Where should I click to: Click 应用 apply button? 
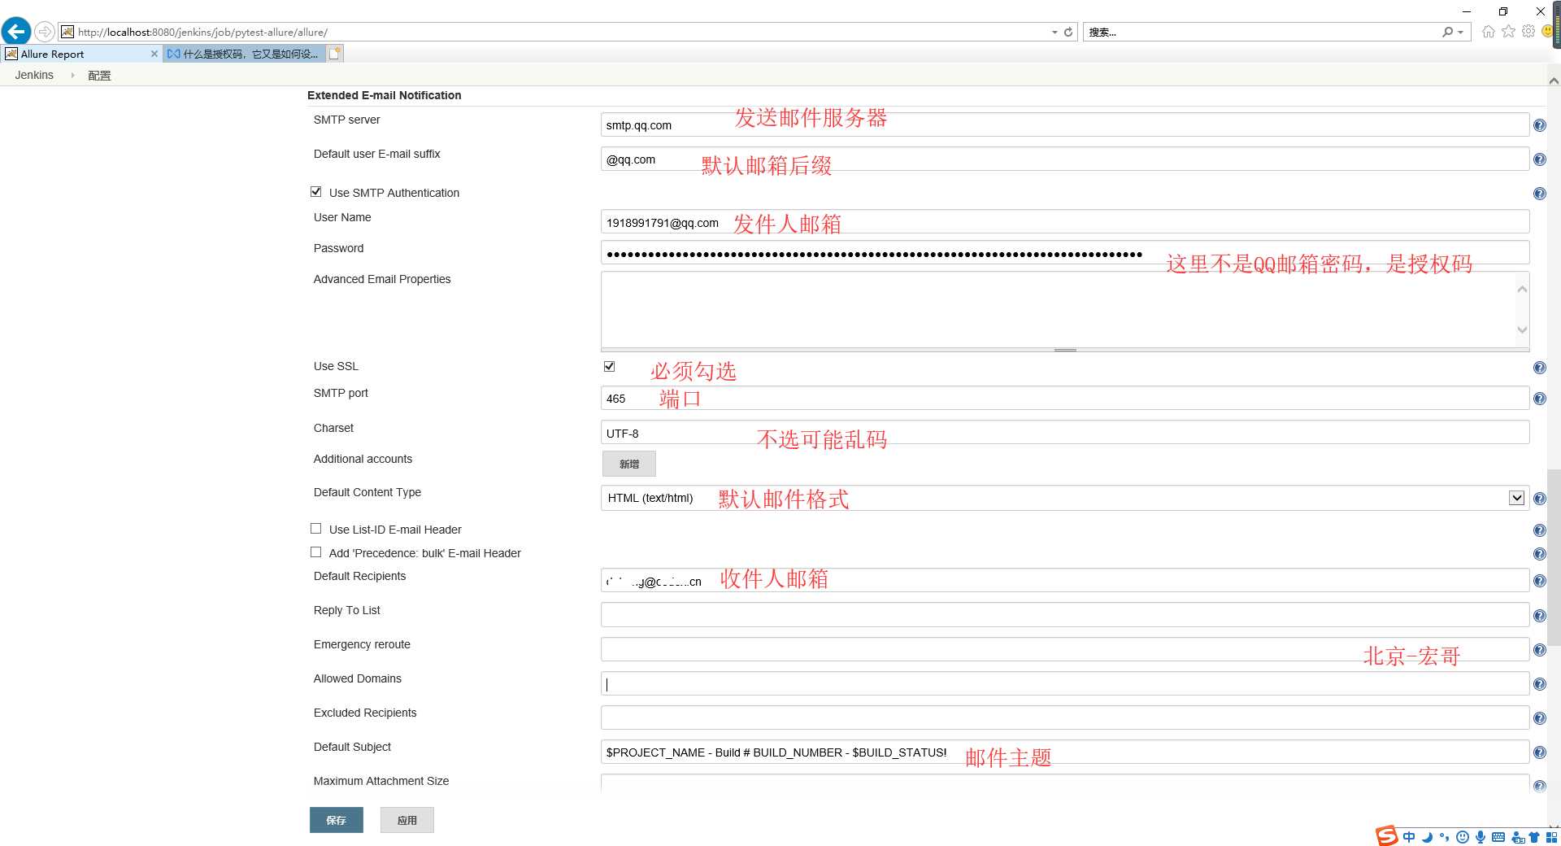tap(407, 820)
